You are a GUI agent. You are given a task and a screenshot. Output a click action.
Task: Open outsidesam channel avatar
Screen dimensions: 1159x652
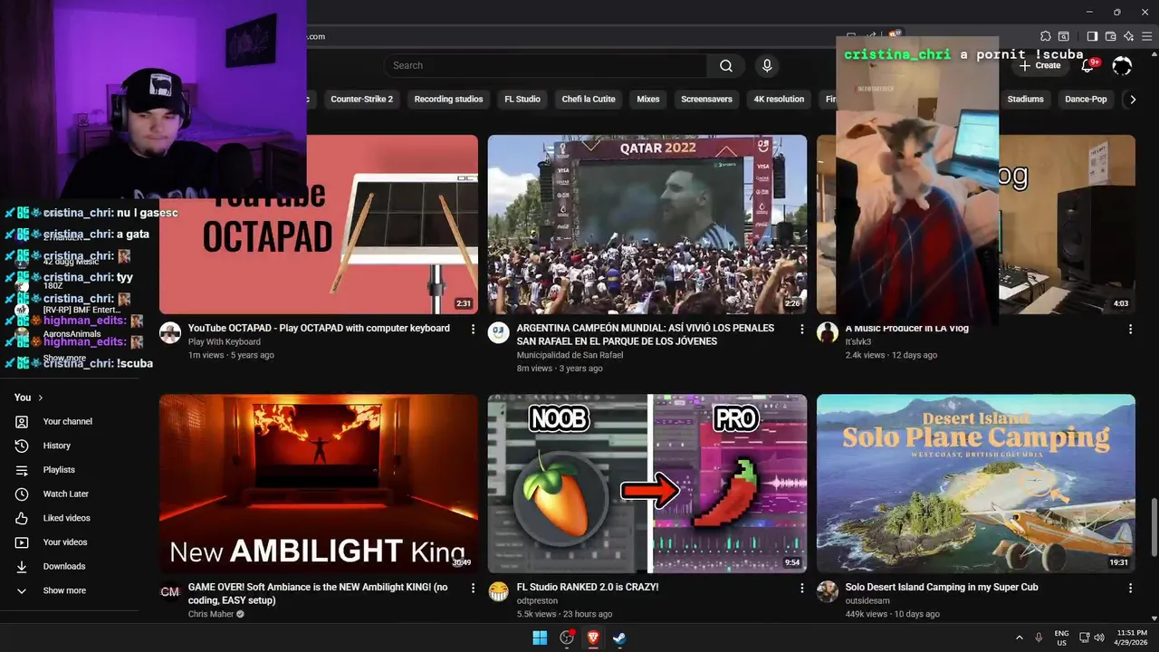tap(828, 591)
